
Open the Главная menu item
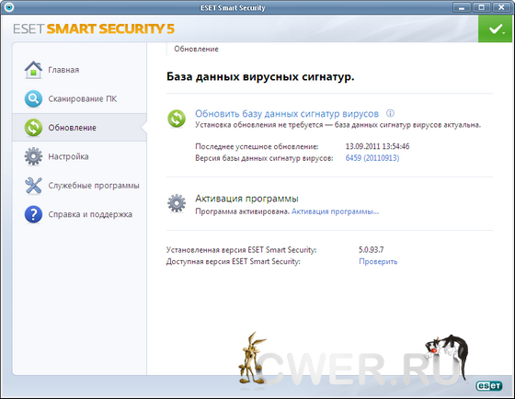coord(79,70)
